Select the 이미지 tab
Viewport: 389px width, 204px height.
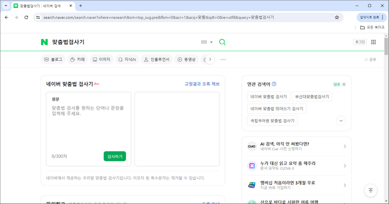click(102, 59)
